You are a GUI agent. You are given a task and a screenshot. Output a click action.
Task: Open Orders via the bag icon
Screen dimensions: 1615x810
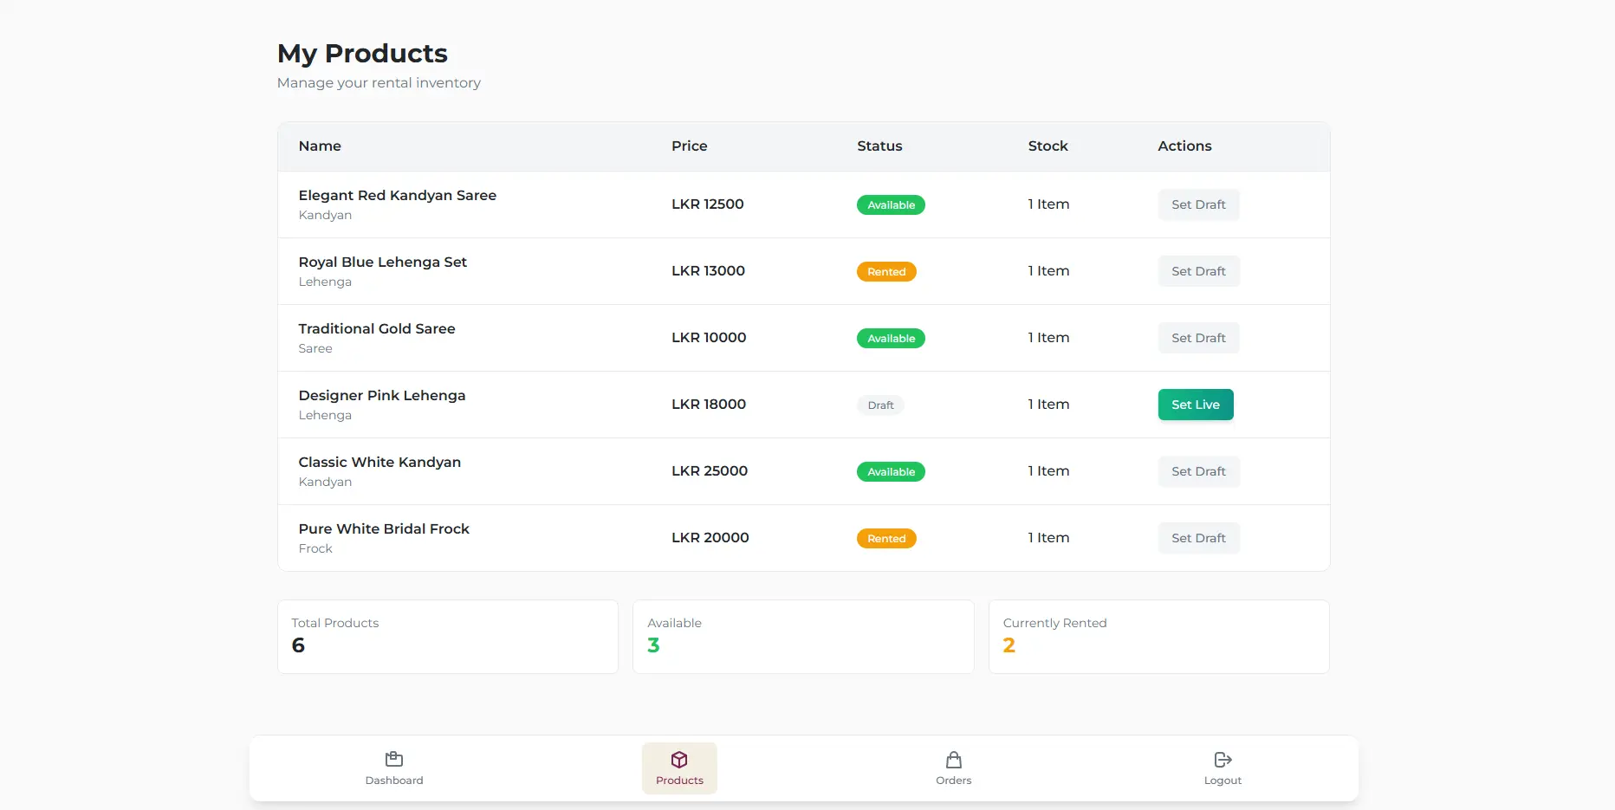(953, 760)
